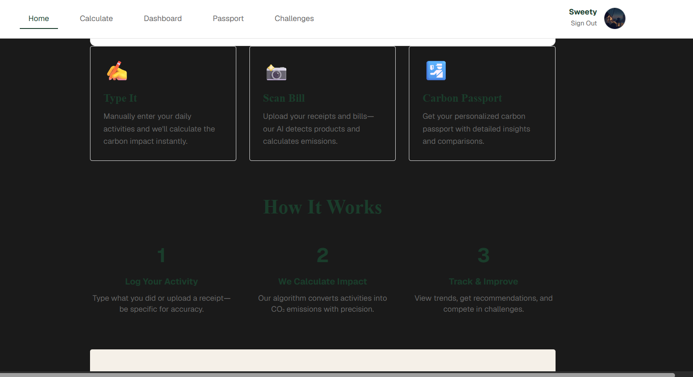Click the How It Works heading
693x377 pixels.
tap(323, 207)
